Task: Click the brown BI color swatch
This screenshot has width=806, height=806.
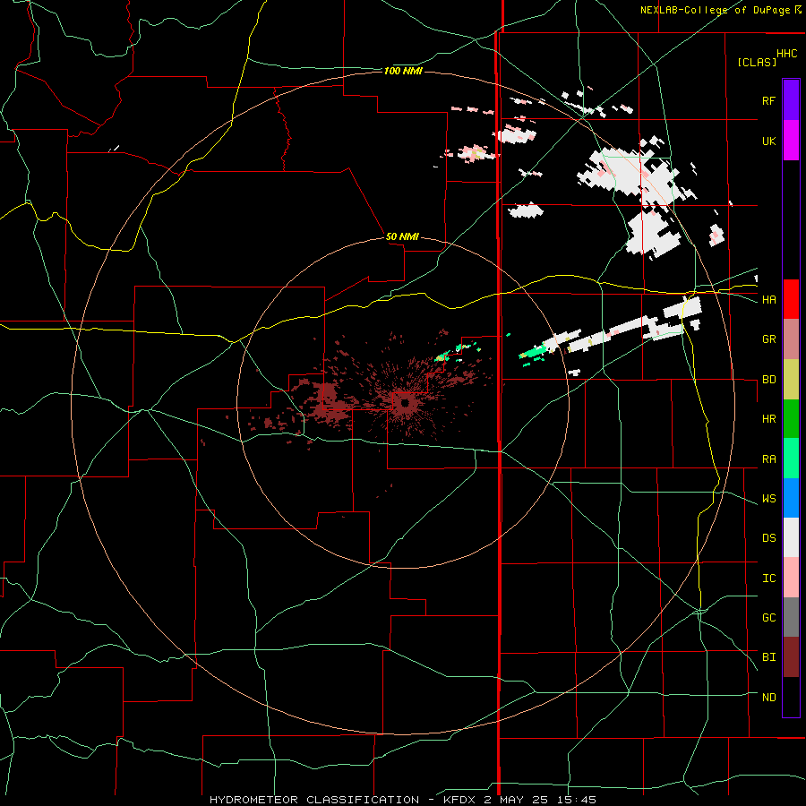Action: 791,657
